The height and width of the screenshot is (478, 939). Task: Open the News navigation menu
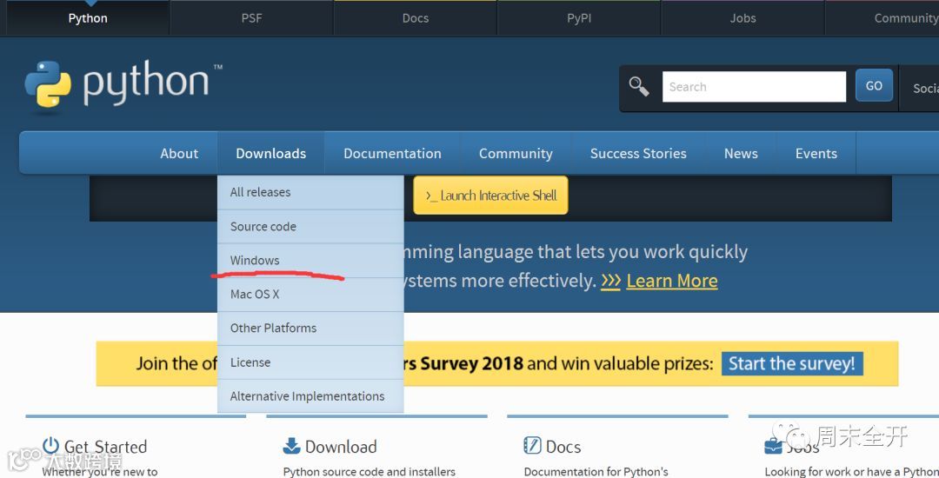pyautogui.click(x=741, y=153)
